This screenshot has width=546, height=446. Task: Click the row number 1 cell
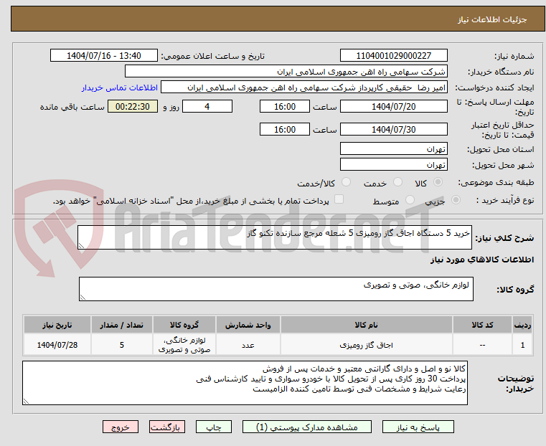click(x=522, y=345)
